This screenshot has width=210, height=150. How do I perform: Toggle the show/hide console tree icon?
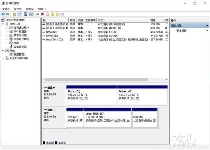pos(20,14)
